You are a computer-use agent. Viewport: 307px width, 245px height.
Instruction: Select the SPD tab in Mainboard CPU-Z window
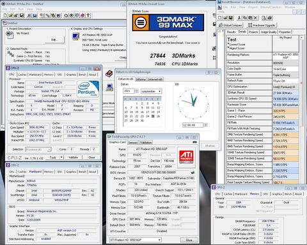pos(59,172)
